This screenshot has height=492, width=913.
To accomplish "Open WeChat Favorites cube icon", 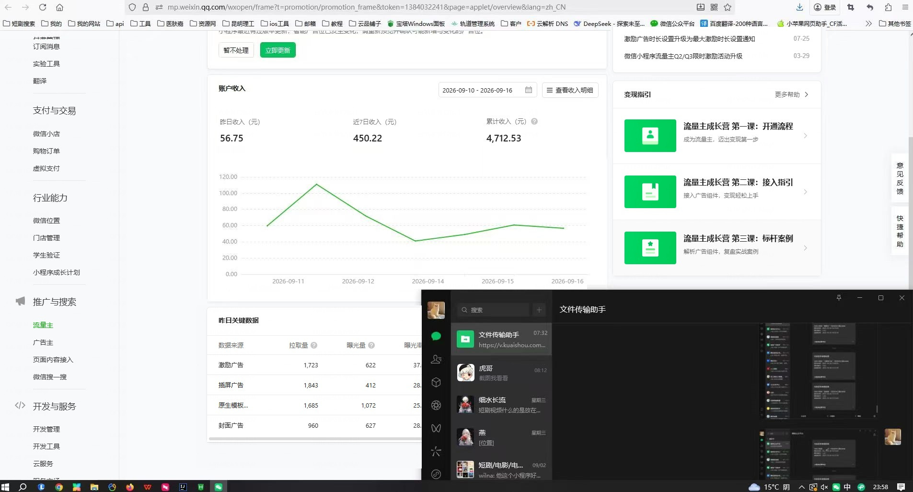I will [436, 382].
